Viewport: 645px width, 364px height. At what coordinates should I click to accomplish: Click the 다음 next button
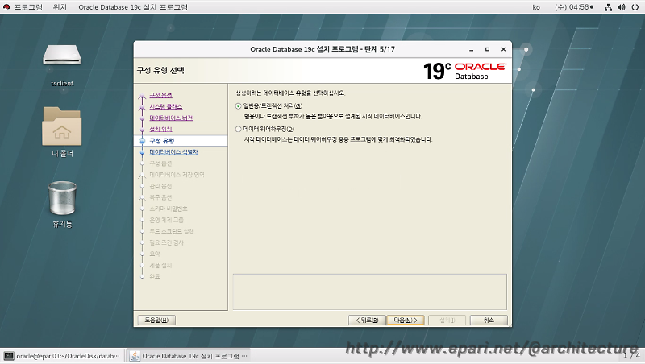[406, 320]
